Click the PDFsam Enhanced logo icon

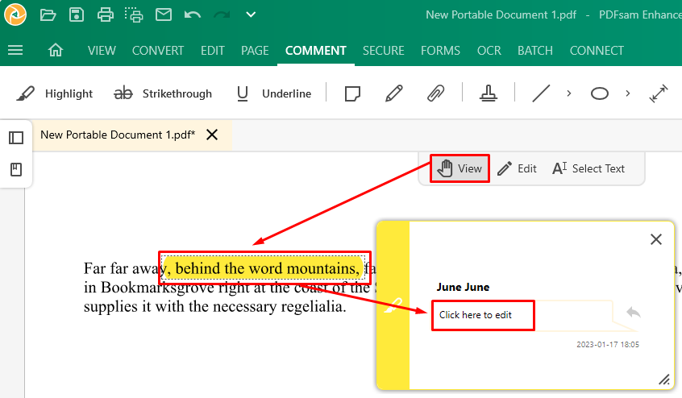click(15, 15)
